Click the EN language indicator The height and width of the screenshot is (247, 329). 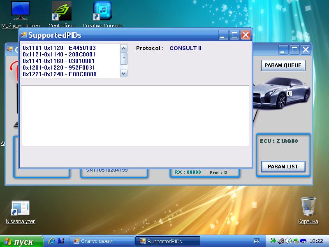pos(257,241)
